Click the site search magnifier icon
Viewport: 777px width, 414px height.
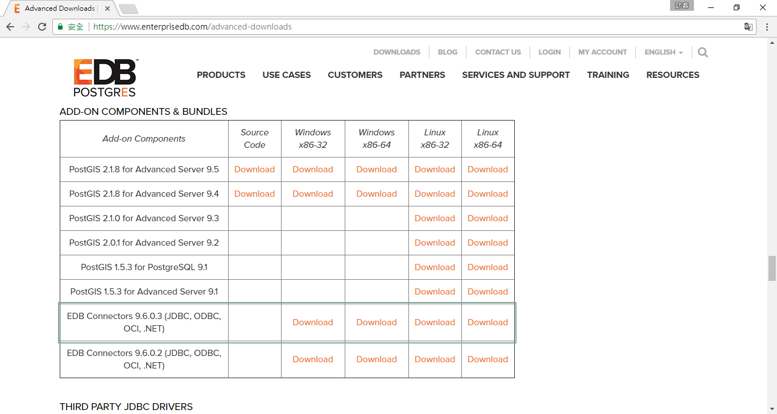[703, 52]
